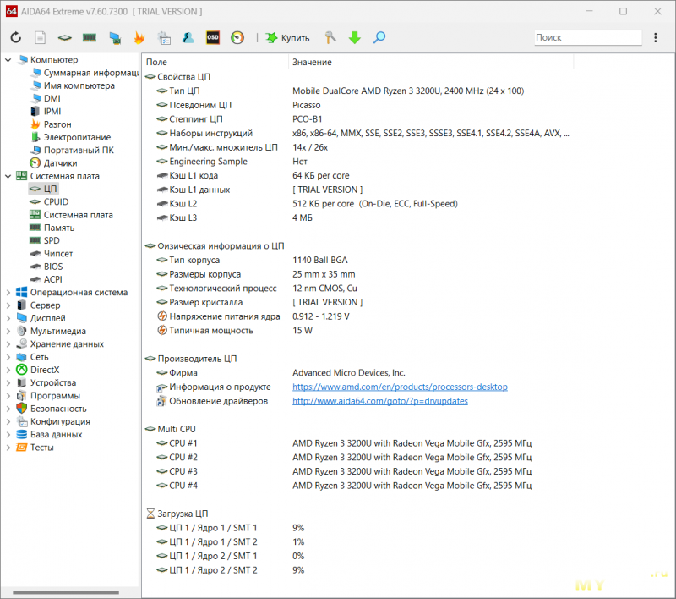The image size is (676, 599).
Task: Click the CPU chip toolbar icon
Action: pyautogui.click(x=65, y=38)
